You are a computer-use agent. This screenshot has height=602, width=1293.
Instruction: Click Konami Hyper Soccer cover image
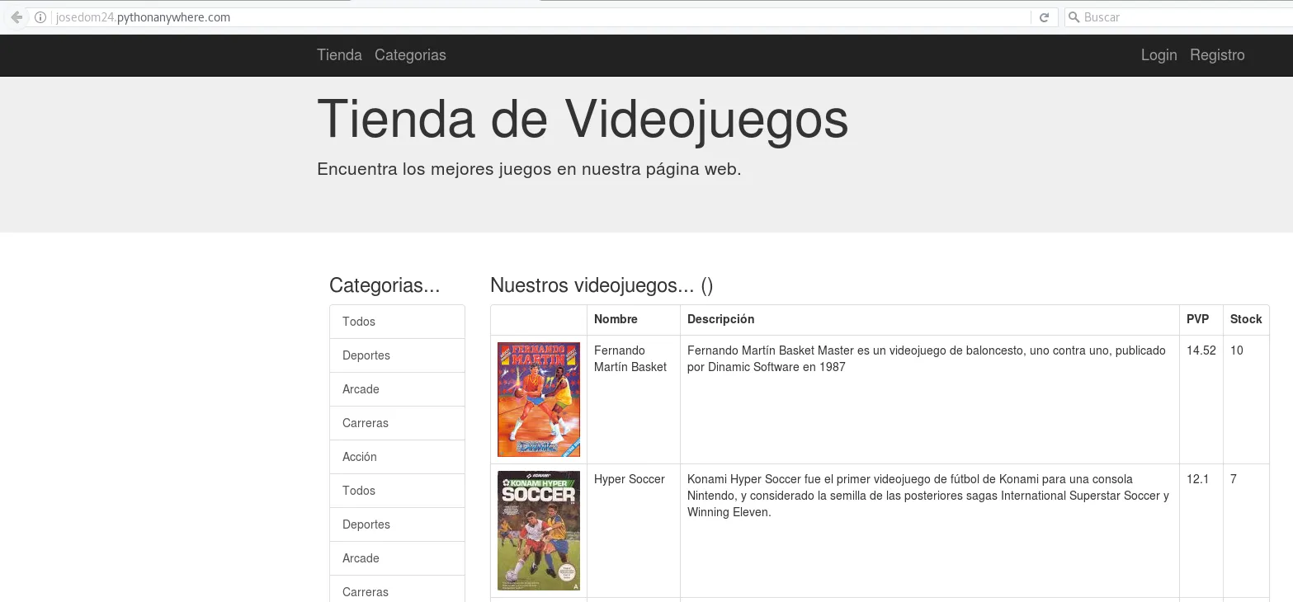click(539, 530)
